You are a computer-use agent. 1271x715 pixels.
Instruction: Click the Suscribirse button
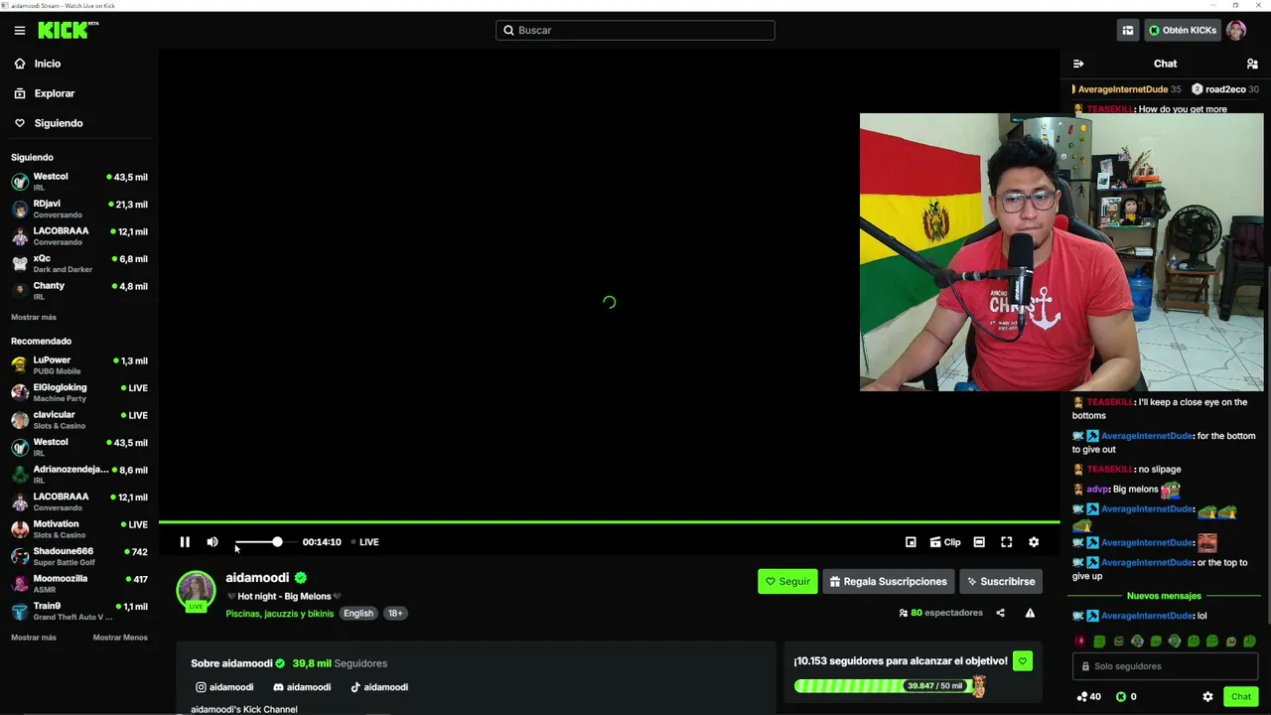click(x=1001, y=582)
